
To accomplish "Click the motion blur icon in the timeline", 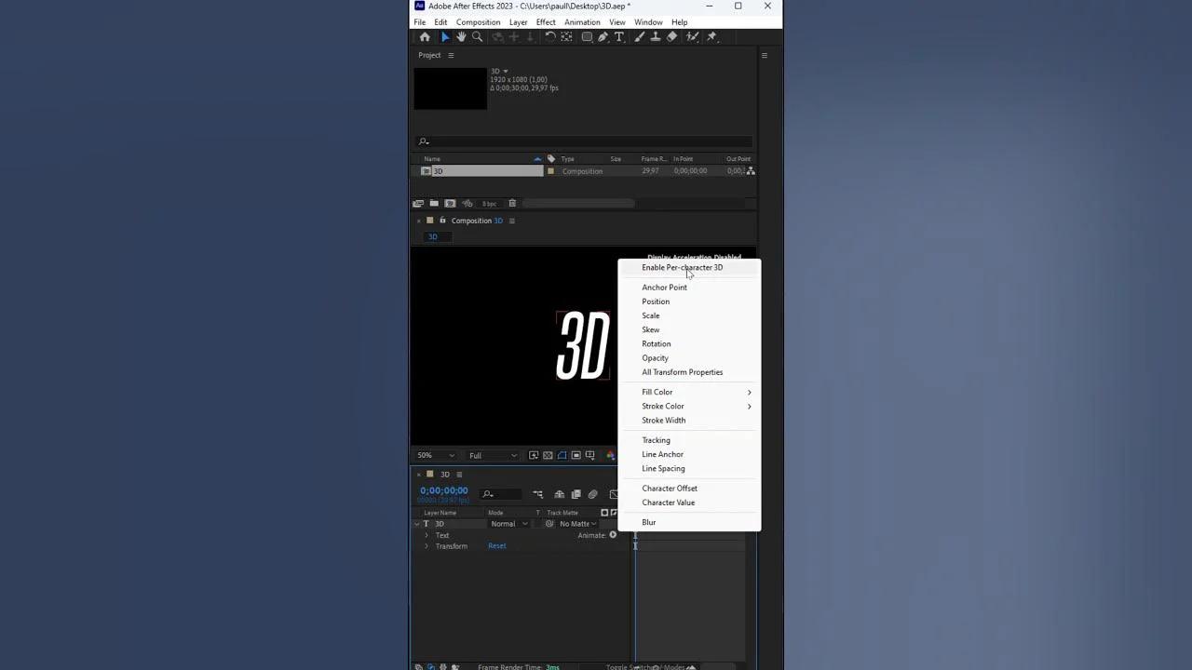I will tap(592, 494).
